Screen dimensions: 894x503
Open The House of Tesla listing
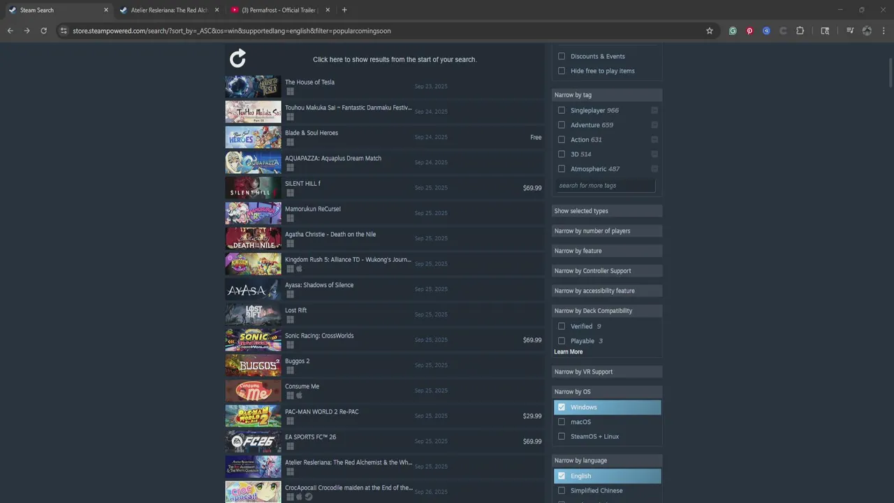(x=385, y=87)
